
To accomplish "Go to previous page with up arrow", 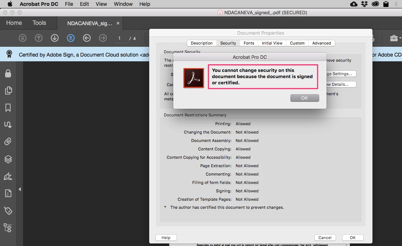I will [x=39, y=38].
